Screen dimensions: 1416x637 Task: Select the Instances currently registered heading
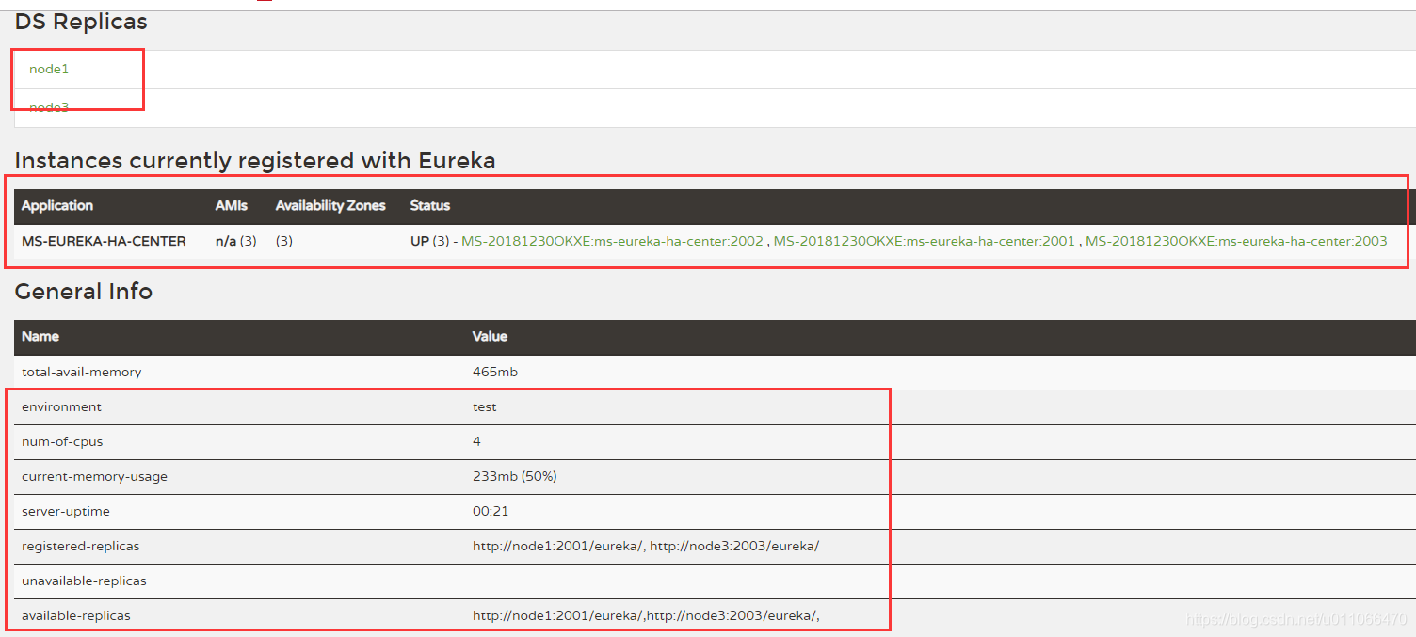click(255, 161)
